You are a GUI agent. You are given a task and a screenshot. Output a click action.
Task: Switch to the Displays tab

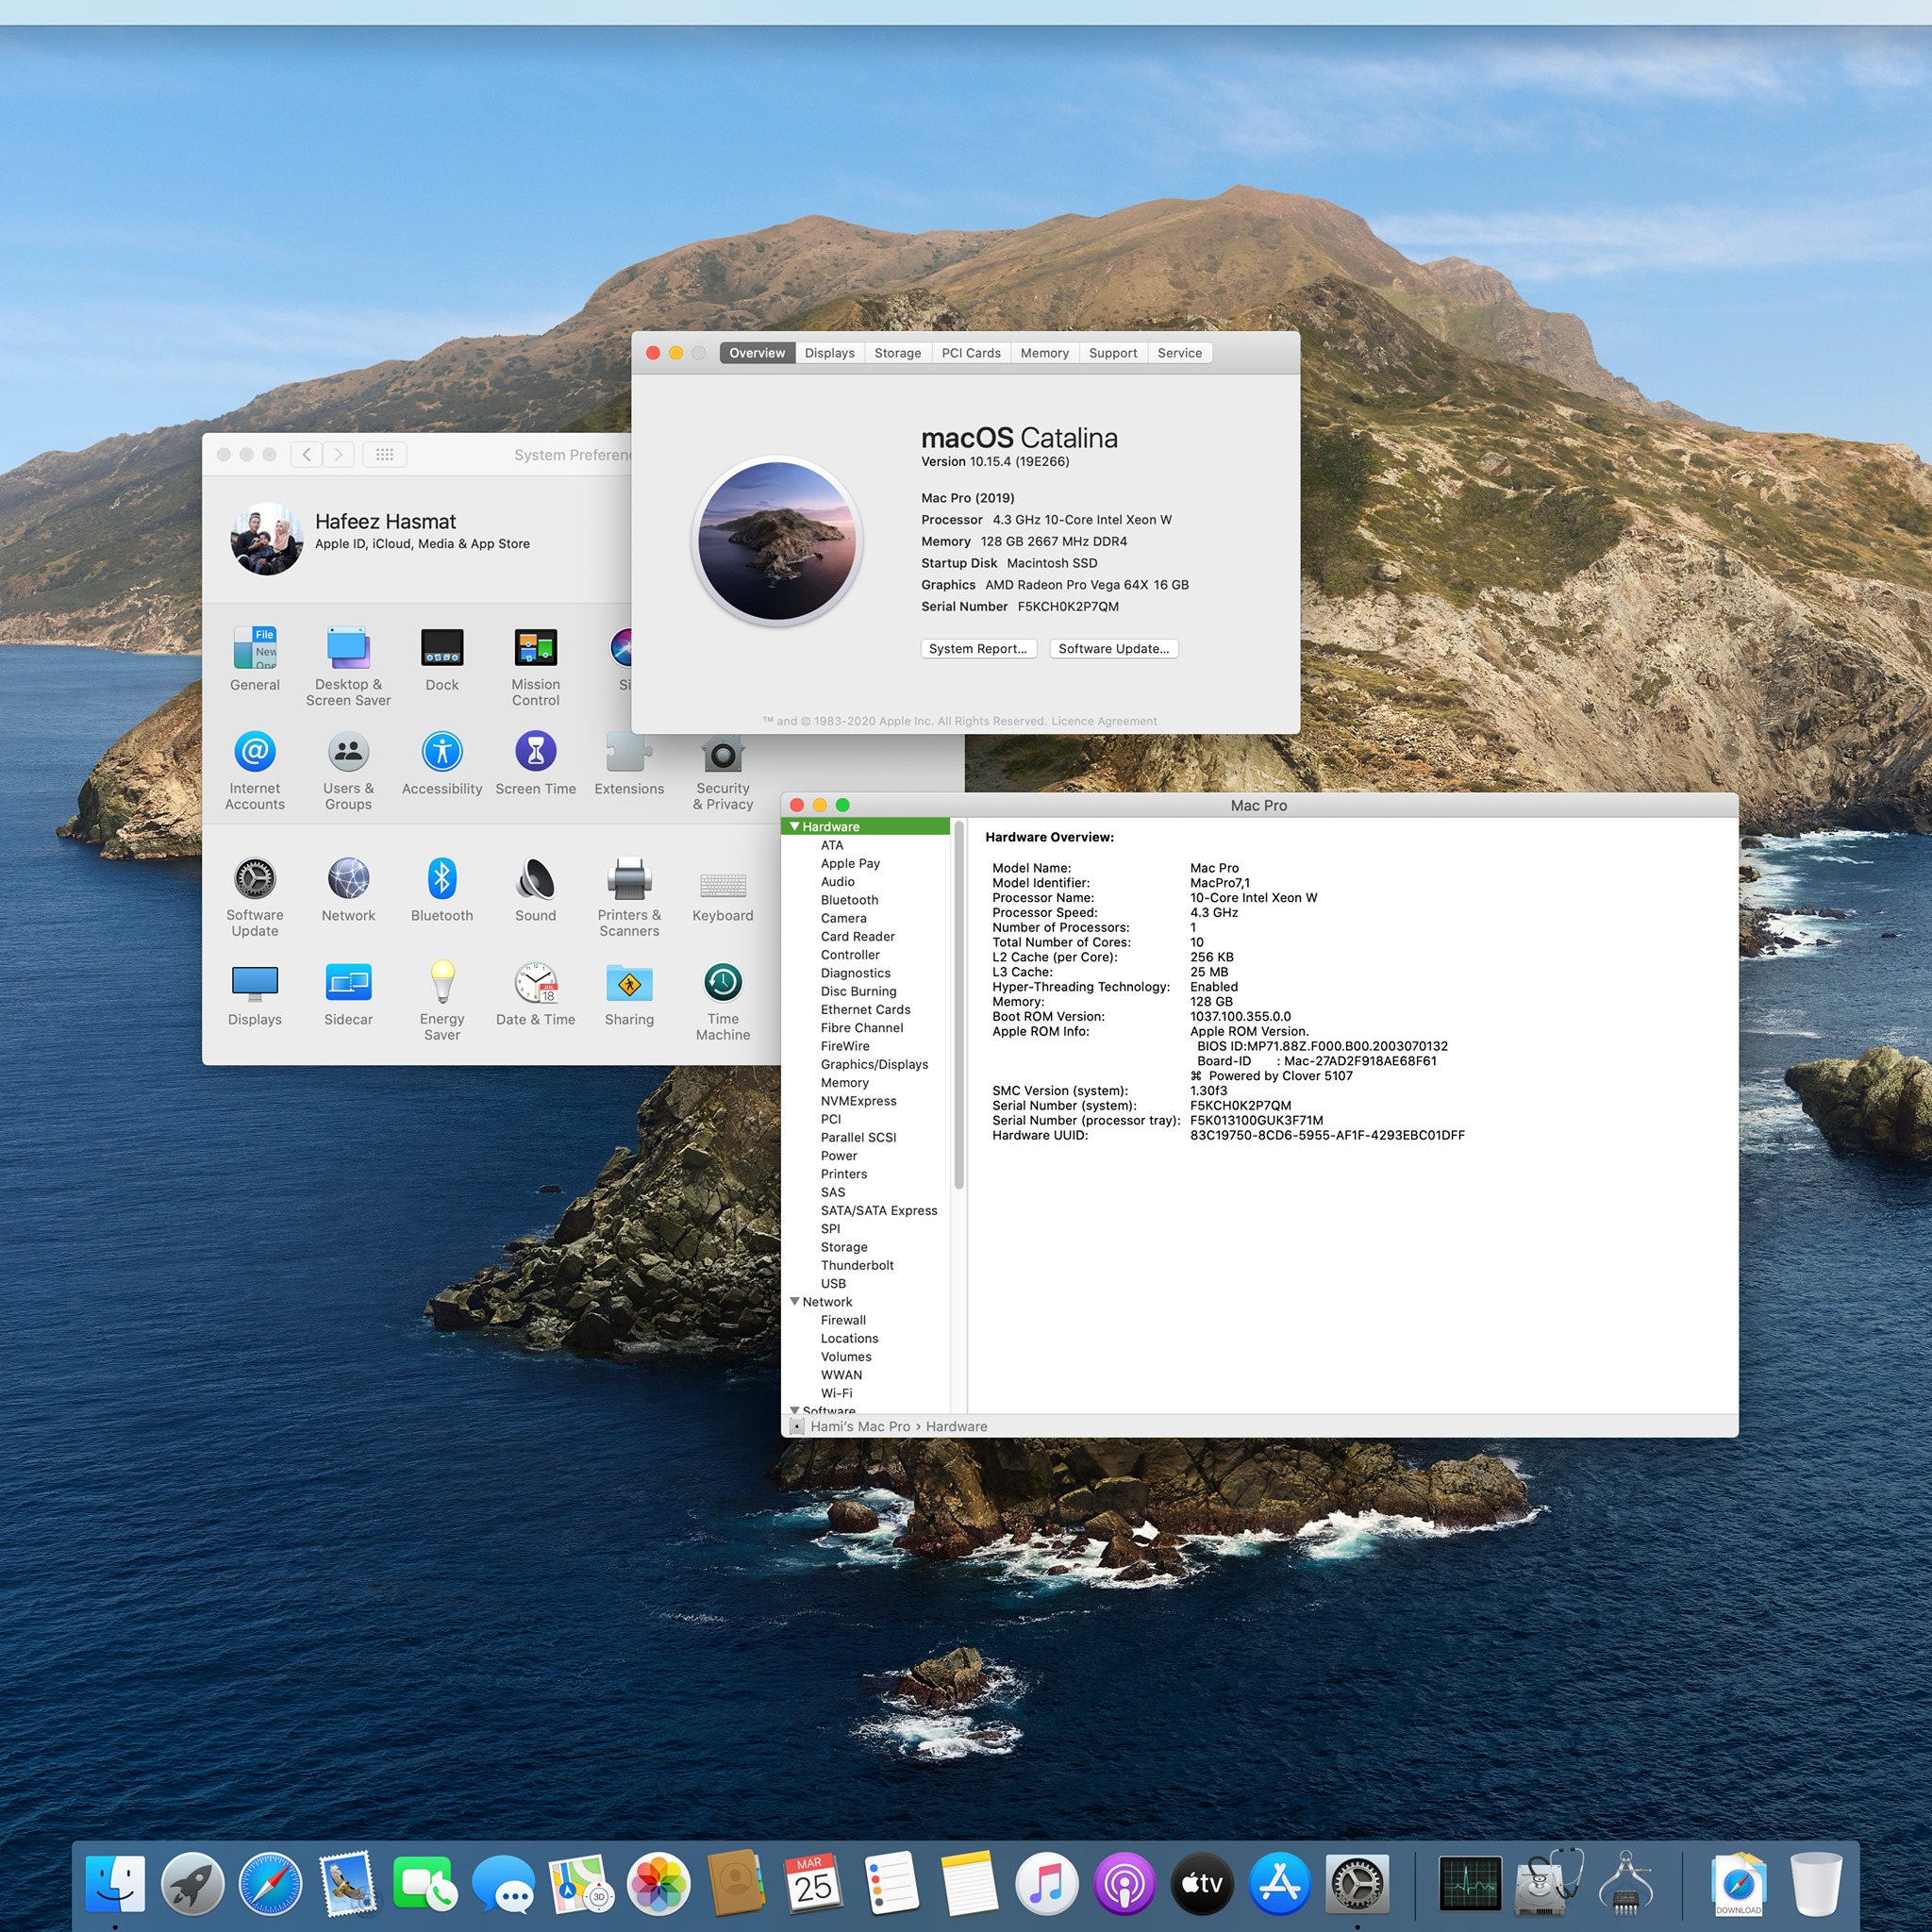point(830,353)
